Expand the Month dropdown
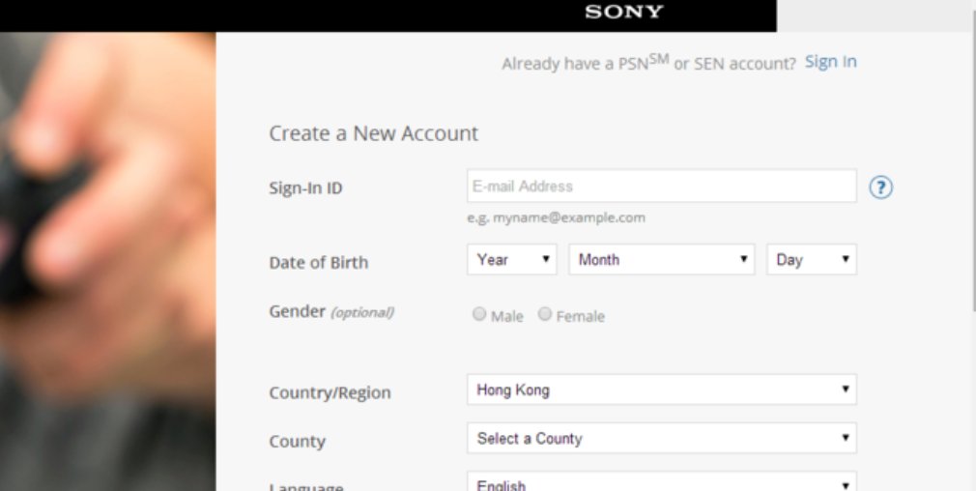Image resolution: width=976 pixels, height=491 pixels. click(662, 259)
